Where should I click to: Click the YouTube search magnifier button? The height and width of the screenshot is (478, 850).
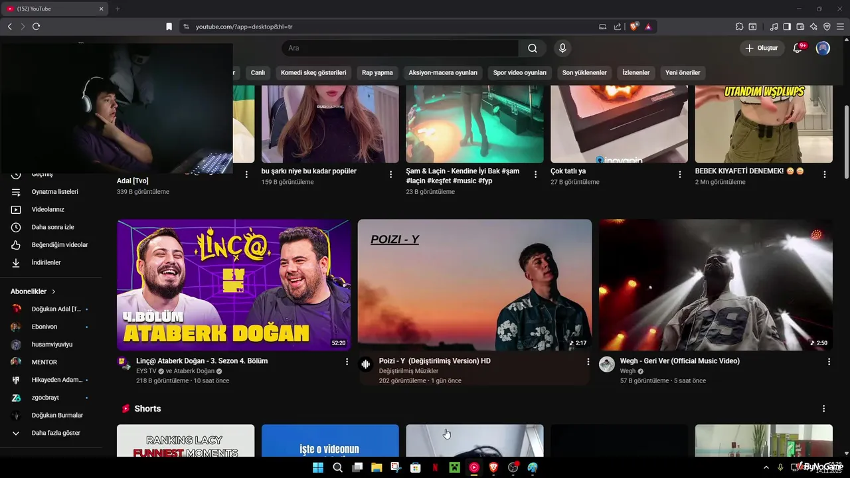pos(533,48)
